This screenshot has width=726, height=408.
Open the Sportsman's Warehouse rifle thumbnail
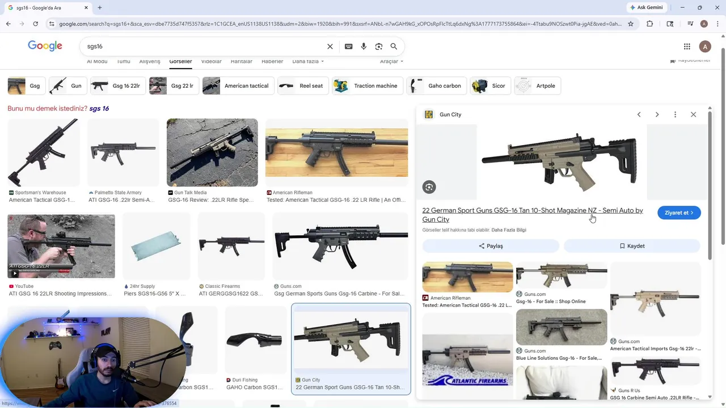click(x=44, y=152)
